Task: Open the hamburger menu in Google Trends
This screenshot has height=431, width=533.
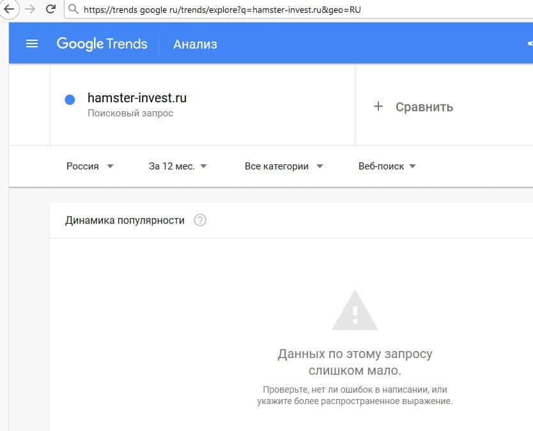Action: pos(32,43)
